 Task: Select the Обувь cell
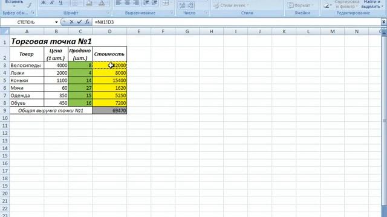[x=27, y=103]
